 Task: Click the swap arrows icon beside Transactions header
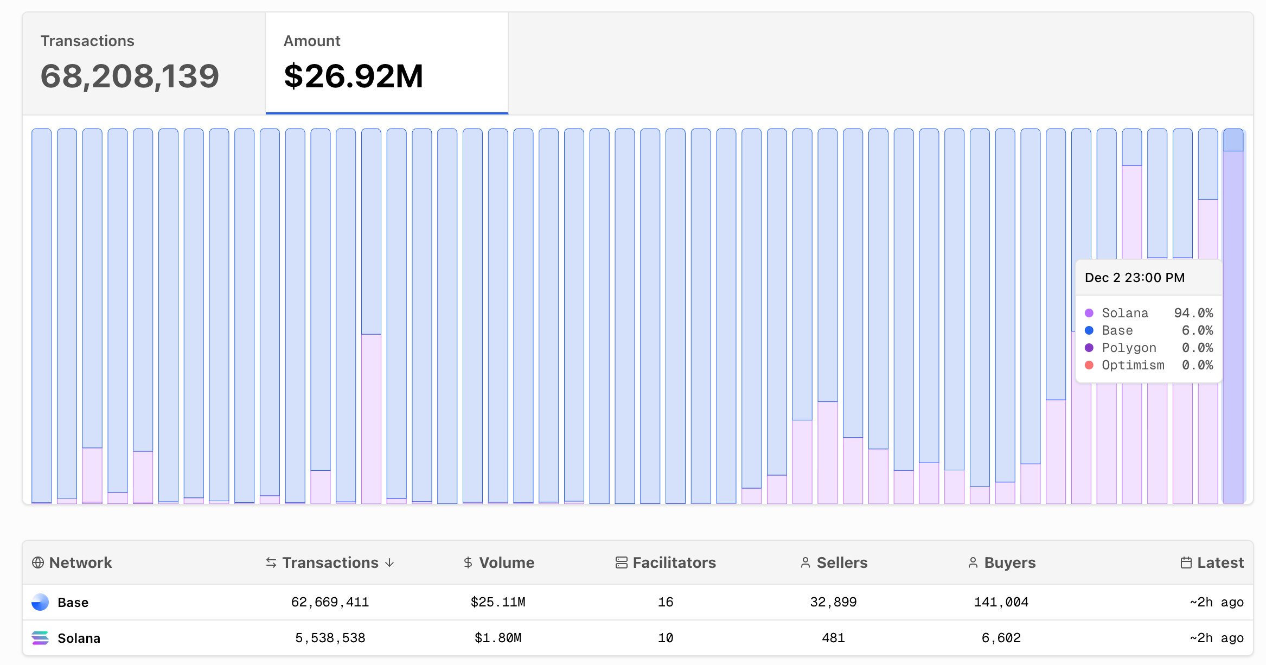click(x=271, y=562)
